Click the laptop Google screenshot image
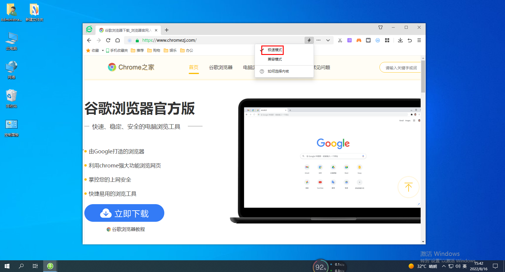Image resolution: width=505 pixels, height=272 pixels. [x=325, y=161]
